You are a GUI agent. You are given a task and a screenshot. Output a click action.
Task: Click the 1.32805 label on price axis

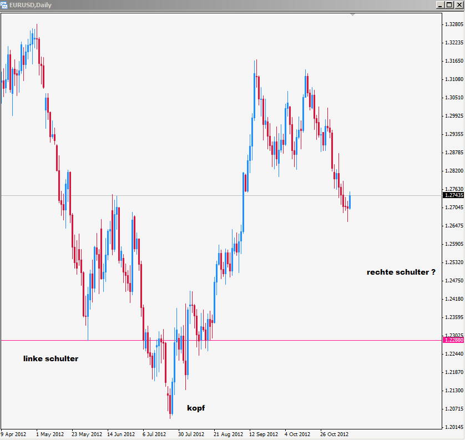click(x=453, y=24)
